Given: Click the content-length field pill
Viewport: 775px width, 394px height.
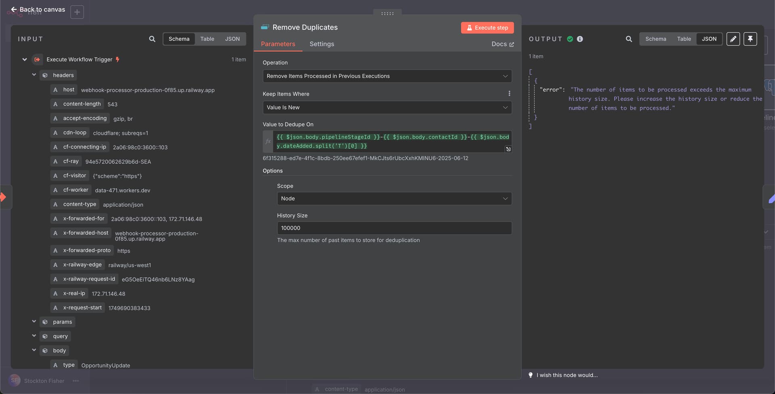Looking at the screenshot, I should click(77, 104).
